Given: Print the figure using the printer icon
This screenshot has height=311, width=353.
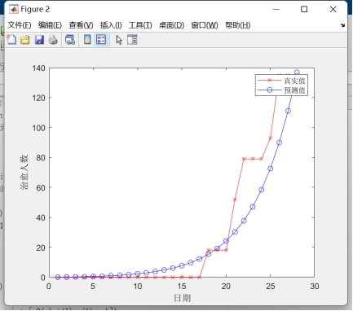Looking at the screenshot, I should 53,40.
